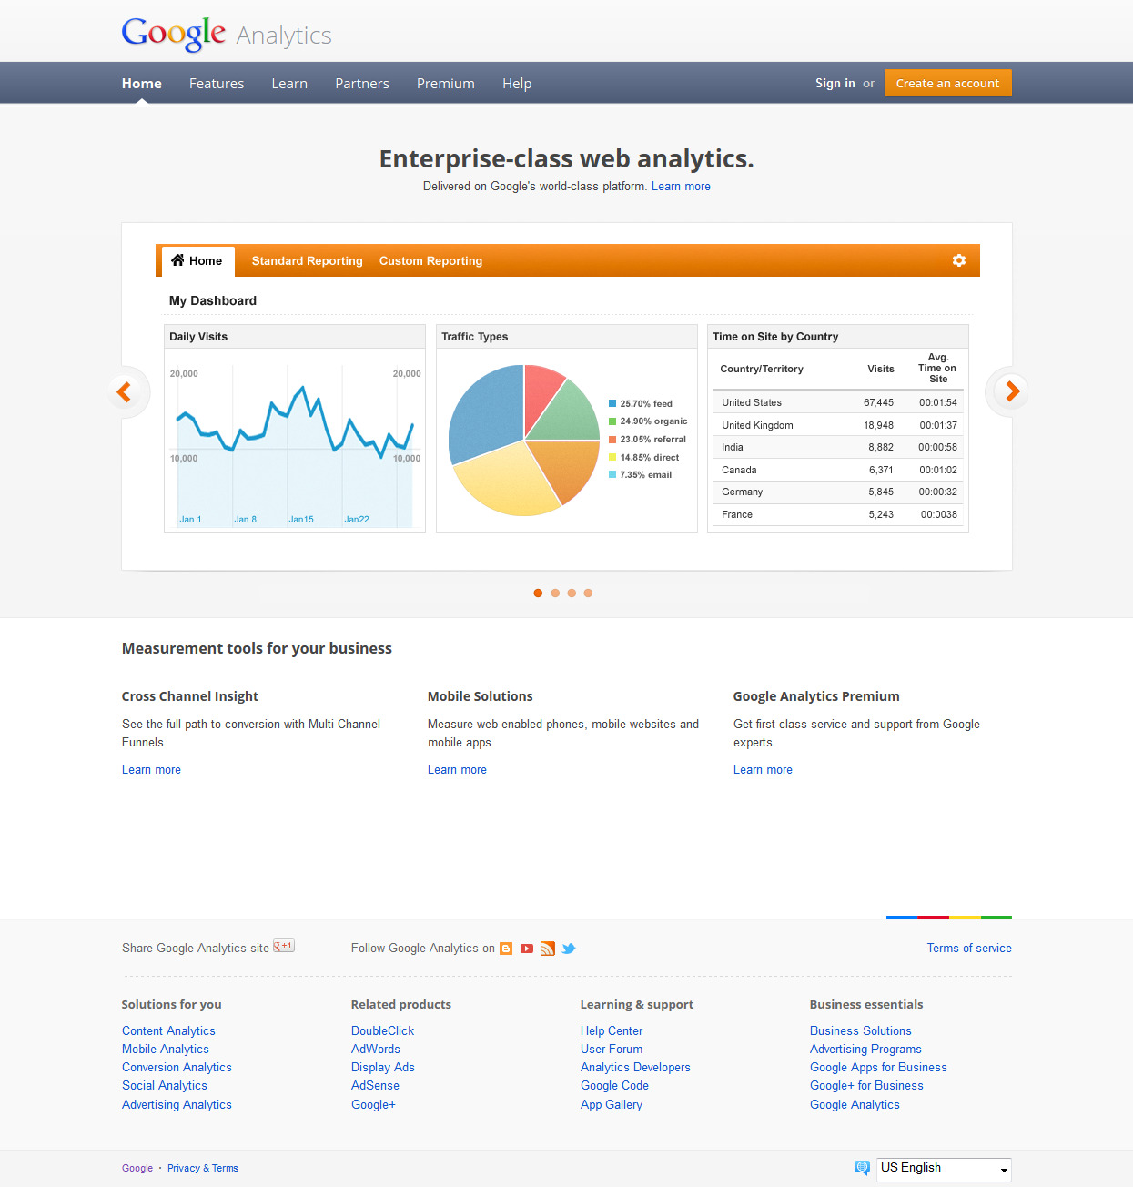Viewport: 1133px width, 1187px height.
Task: Select the first carousel dot
Action: 538,593
